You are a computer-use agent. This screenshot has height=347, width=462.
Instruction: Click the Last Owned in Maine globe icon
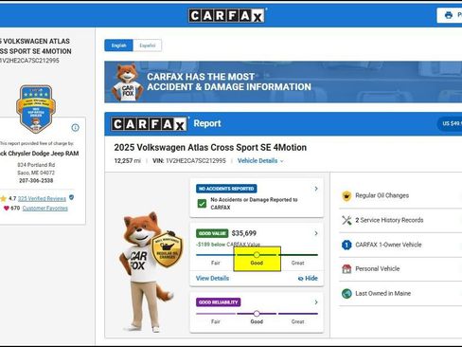pyautogui.click(x=346, y=293)
